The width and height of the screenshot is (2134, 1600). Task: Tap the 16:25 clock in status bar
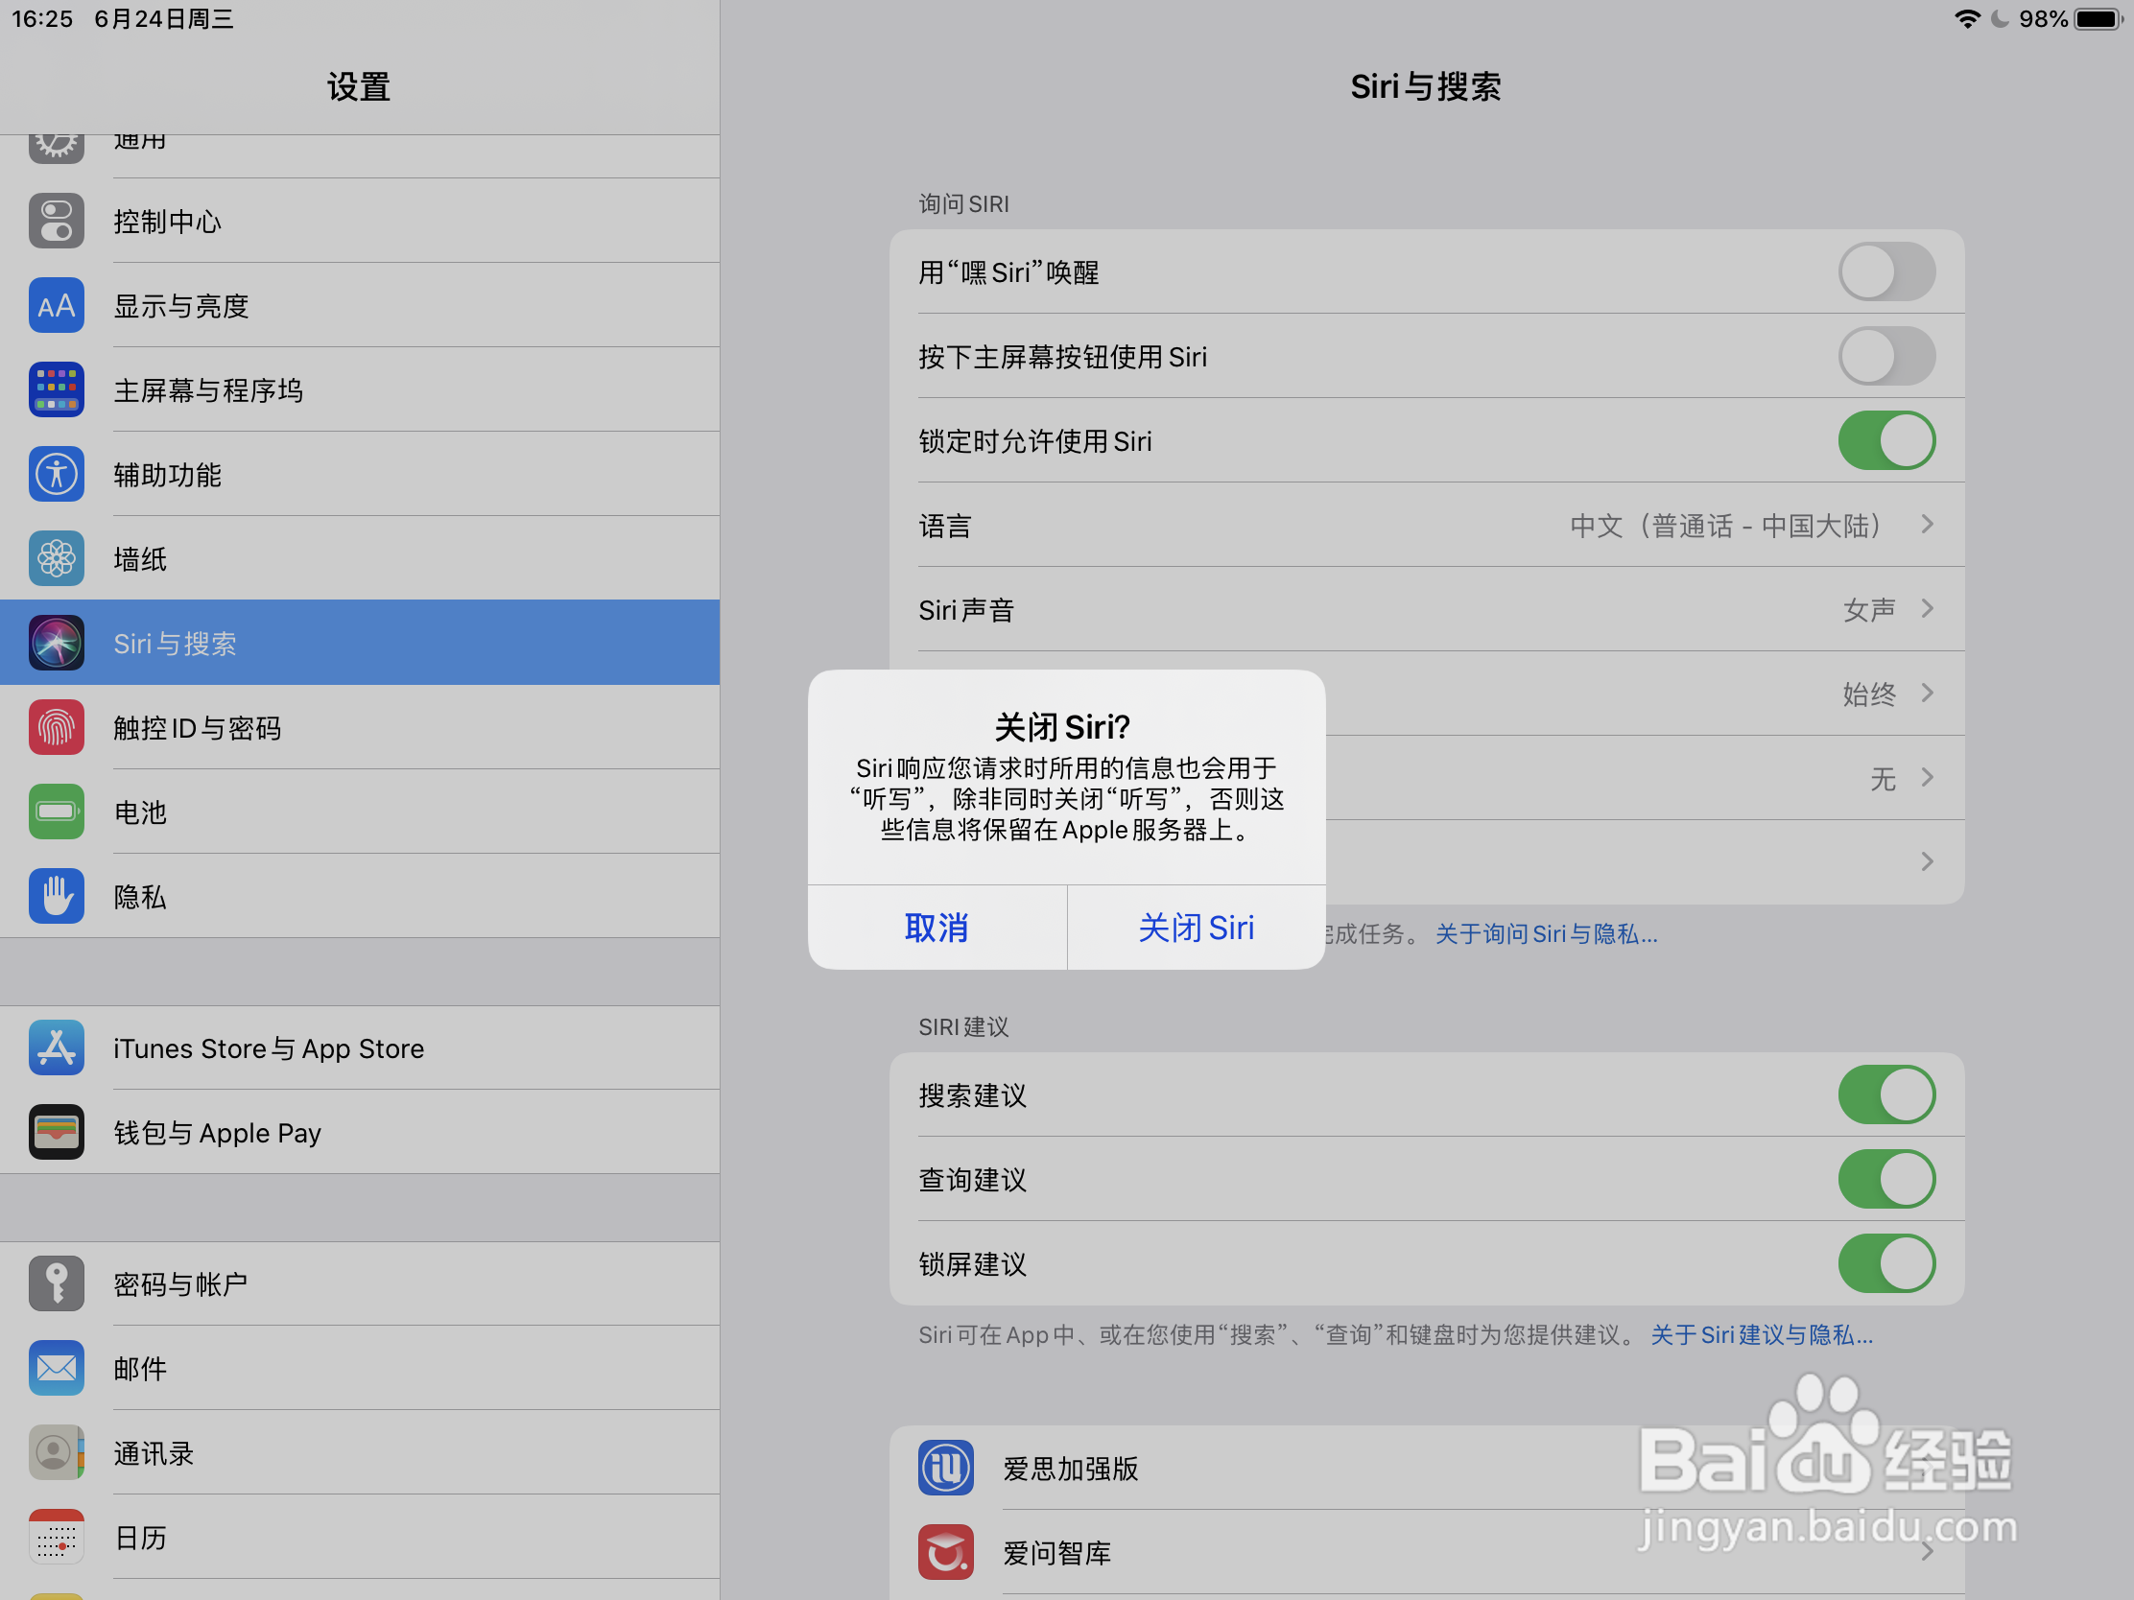[x=42, y=19]
